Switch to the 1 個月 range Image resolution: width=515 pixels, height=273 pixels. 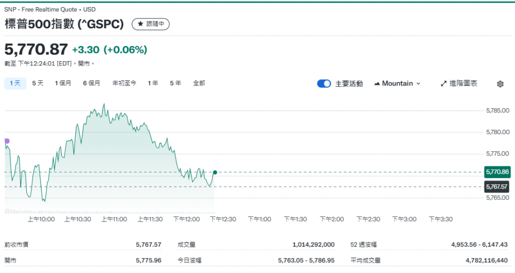click(x=63, y=83)
